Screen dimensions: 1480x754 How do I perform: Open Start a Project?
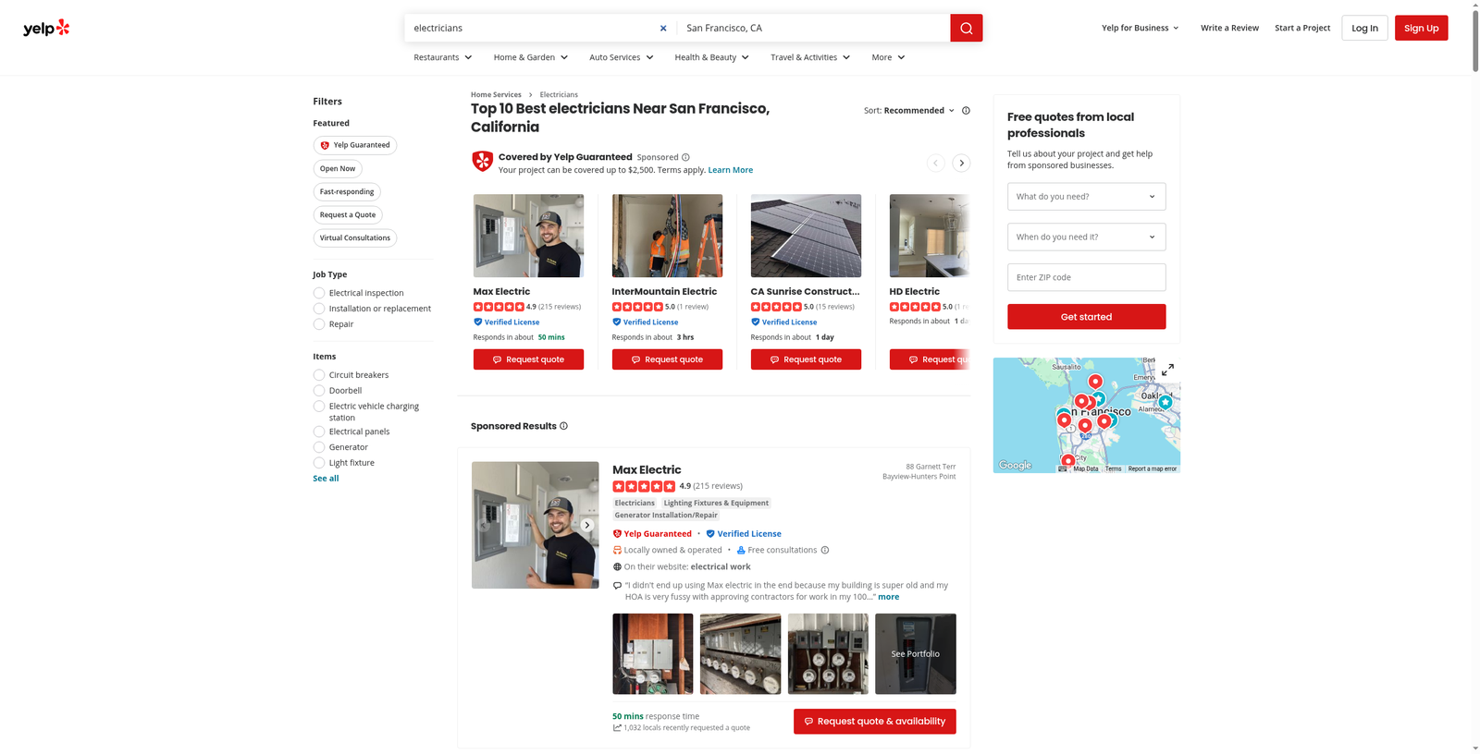click(x=1302, y=28)
